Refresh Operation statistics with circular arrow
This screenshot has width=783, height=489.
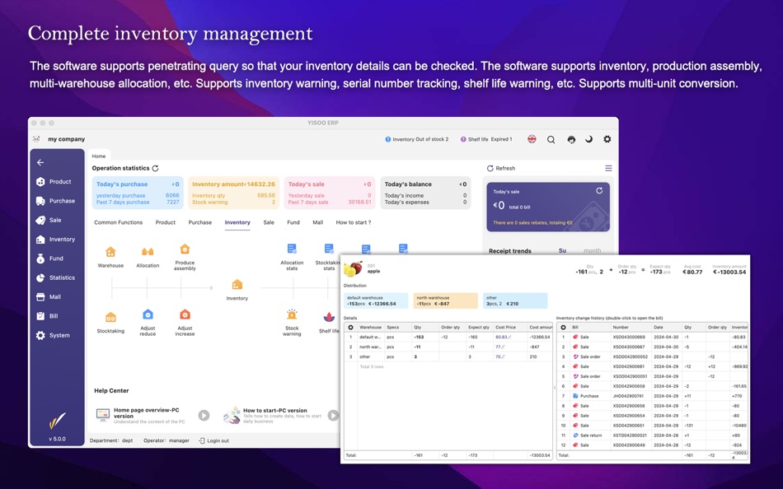pos(155,168)
